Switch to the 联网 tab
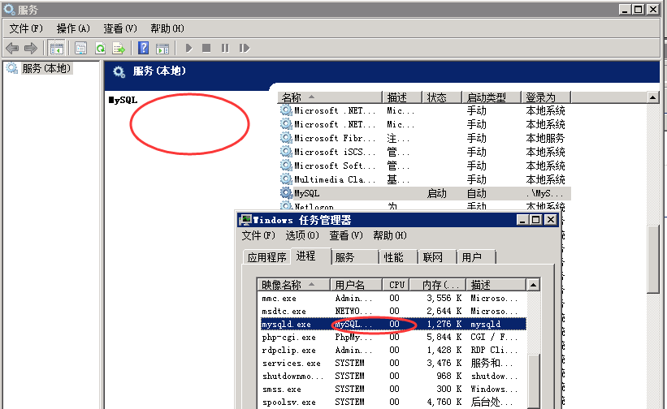 [437, 257]
